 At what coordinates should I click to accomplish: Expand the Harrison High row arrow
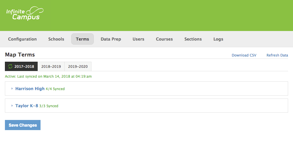coord(12,89)
